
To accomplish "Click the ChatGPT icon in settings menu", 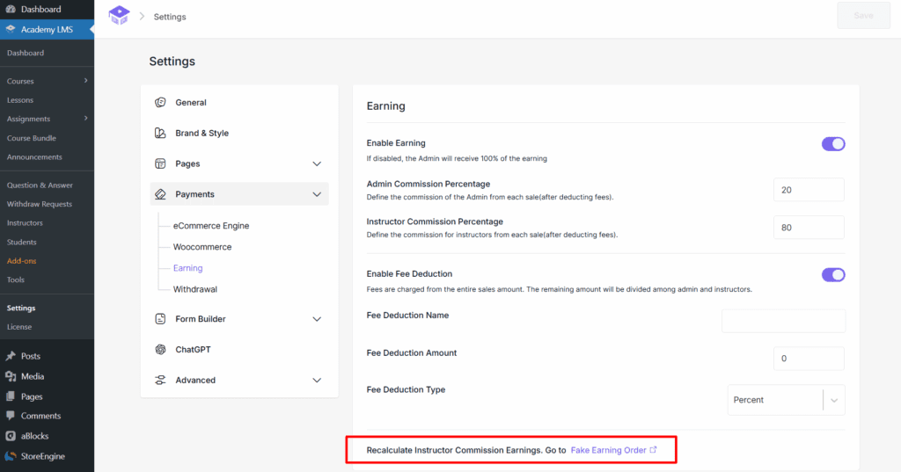I will [160, 350].
